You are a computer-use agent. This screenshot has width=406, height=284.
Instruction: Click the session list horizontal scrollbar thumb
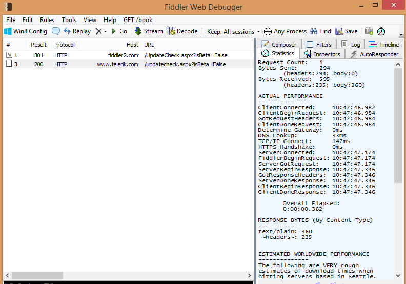[37, 275]
